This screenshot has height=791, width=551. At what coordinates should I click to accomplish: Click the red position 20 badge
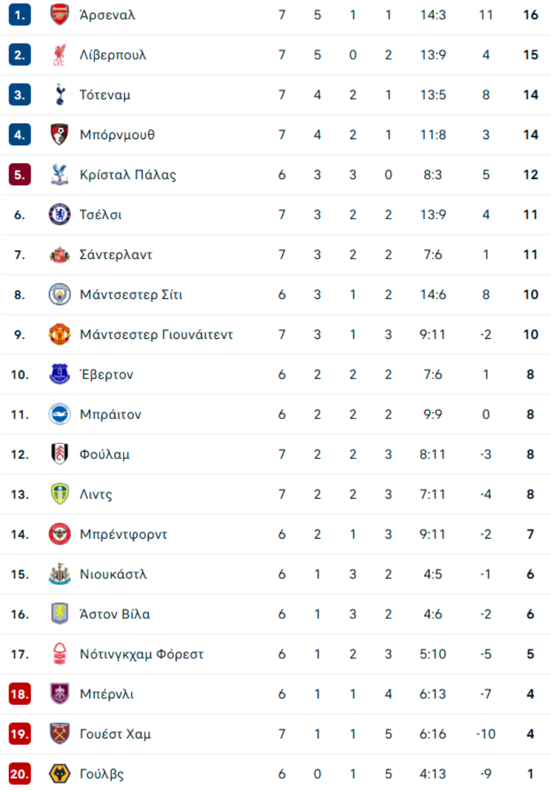pos(20,774)
